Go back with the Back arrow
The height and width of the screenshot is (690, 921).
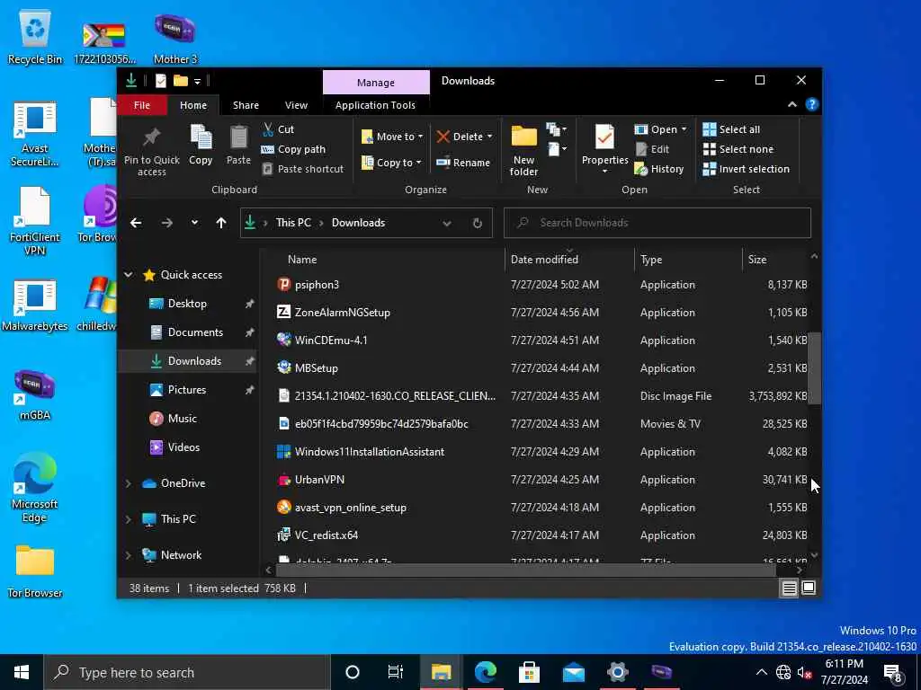(x=136, y=223)
